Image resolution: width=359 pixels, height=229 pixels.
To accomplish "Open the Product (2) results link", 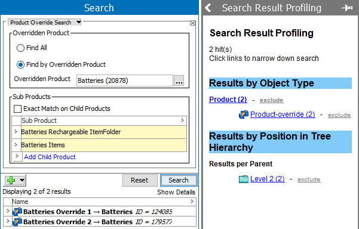I will point(228,100).
